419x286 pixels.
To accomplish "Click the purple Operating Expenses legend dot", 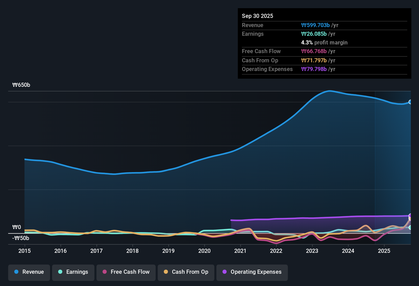I will pos(225,272).
